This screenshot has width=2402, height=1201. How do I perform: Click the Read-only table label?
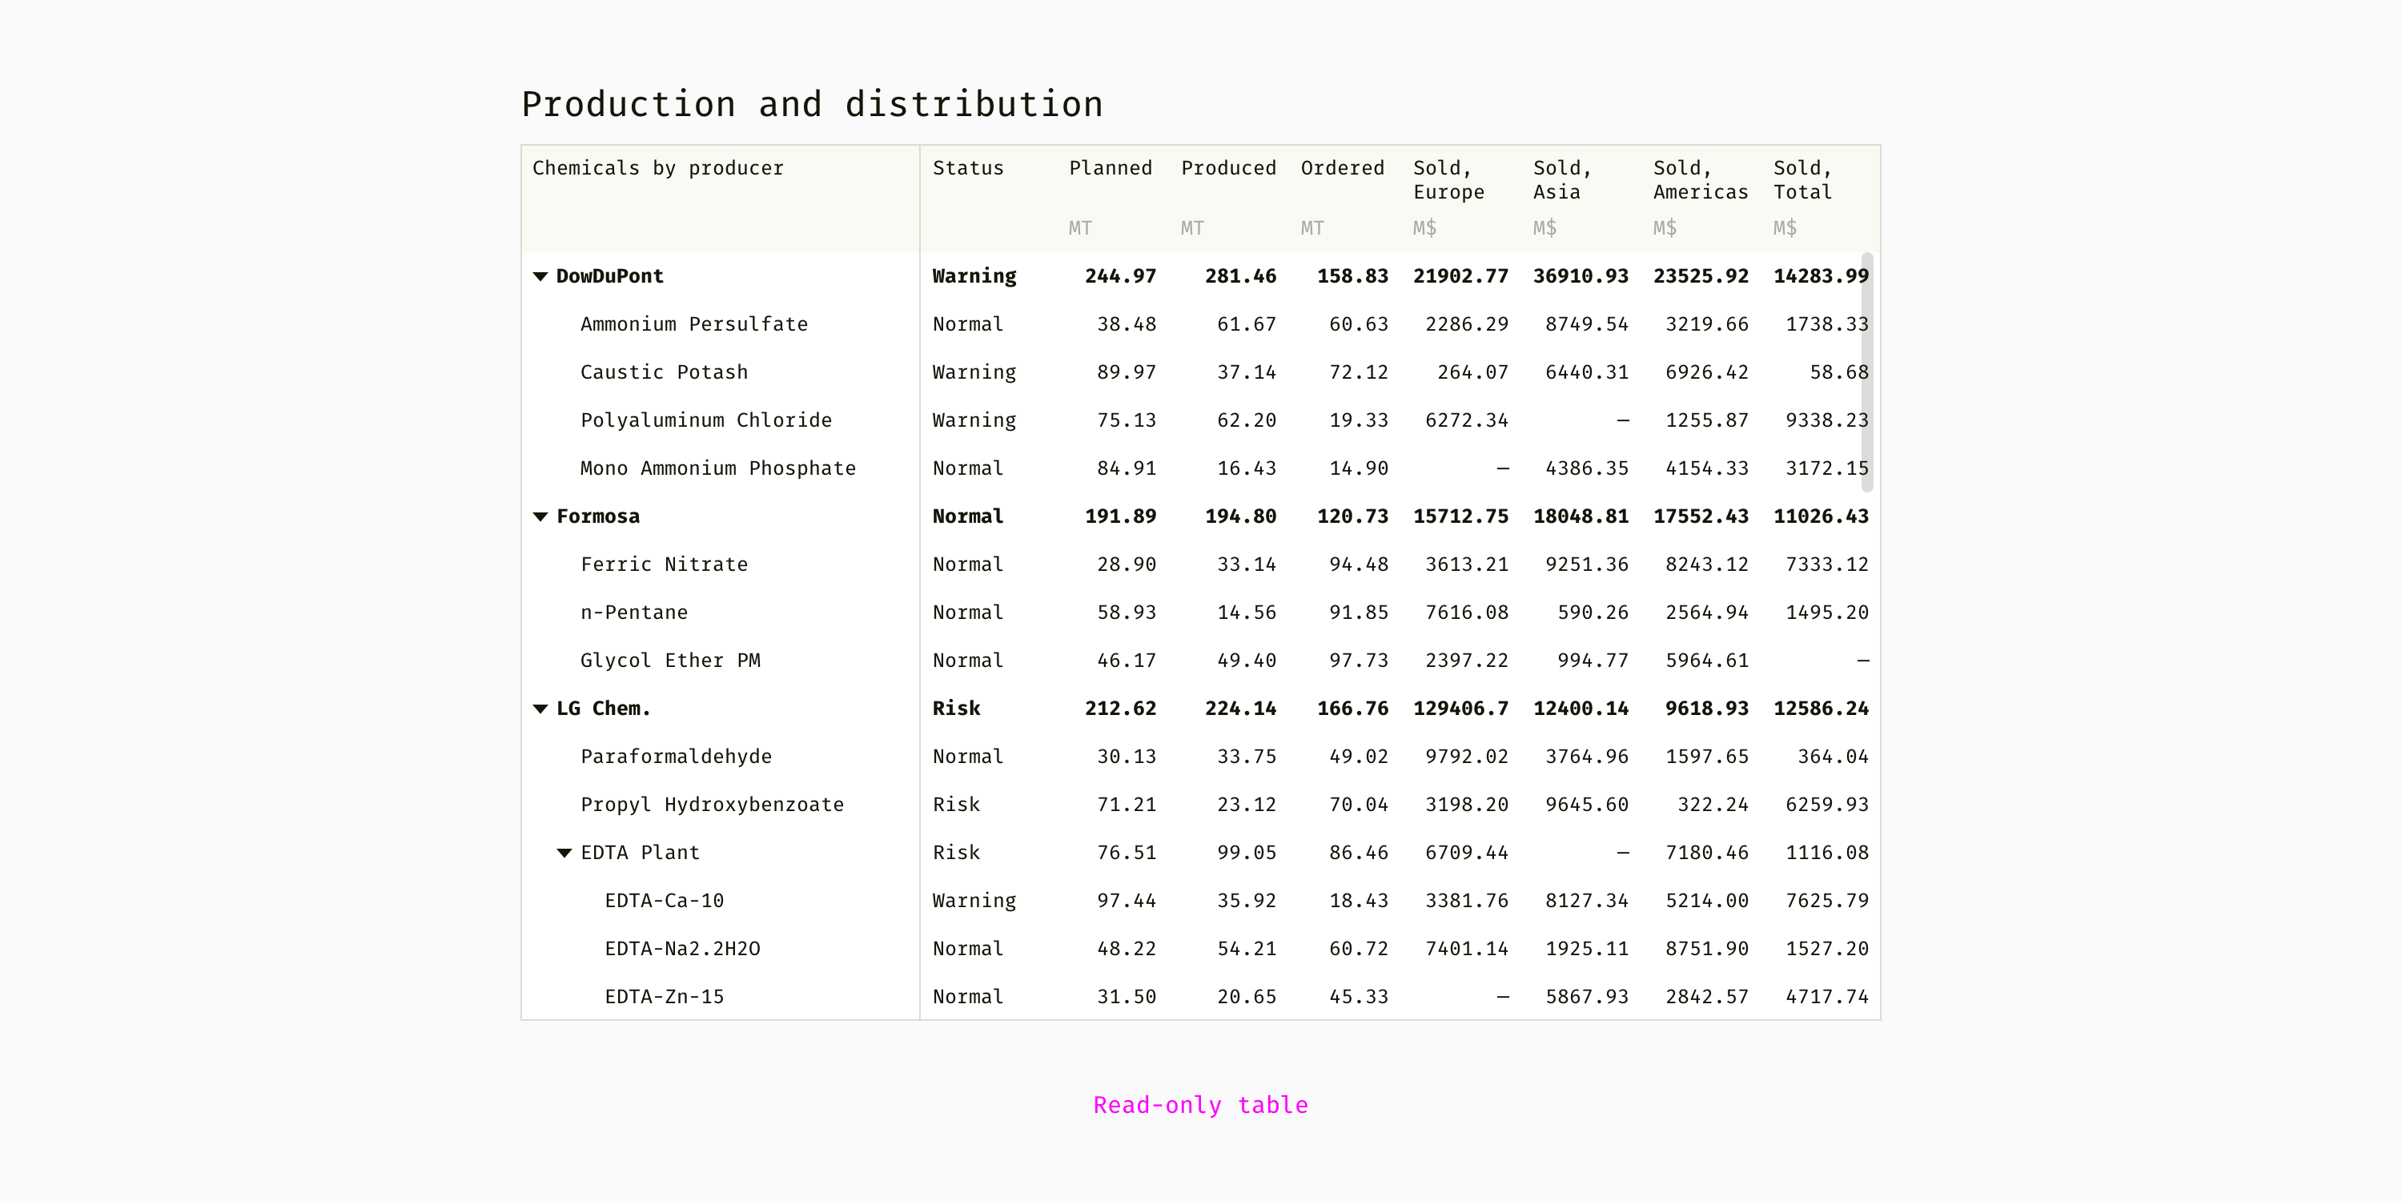click(x=1200, y=1105)
